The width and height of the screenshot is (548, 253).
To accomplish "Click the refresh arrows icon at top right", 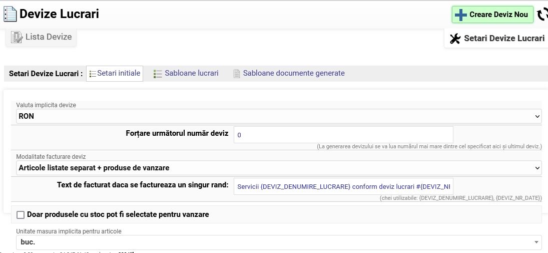I will tap(542, 15).
